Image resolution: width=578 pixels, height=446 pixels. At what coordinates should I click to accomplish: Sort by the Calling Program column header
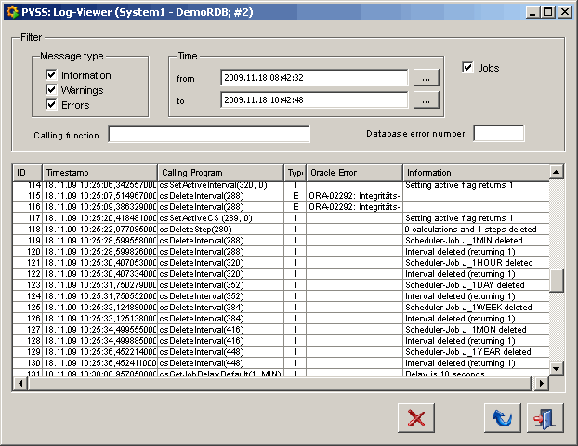click(219, 173)
